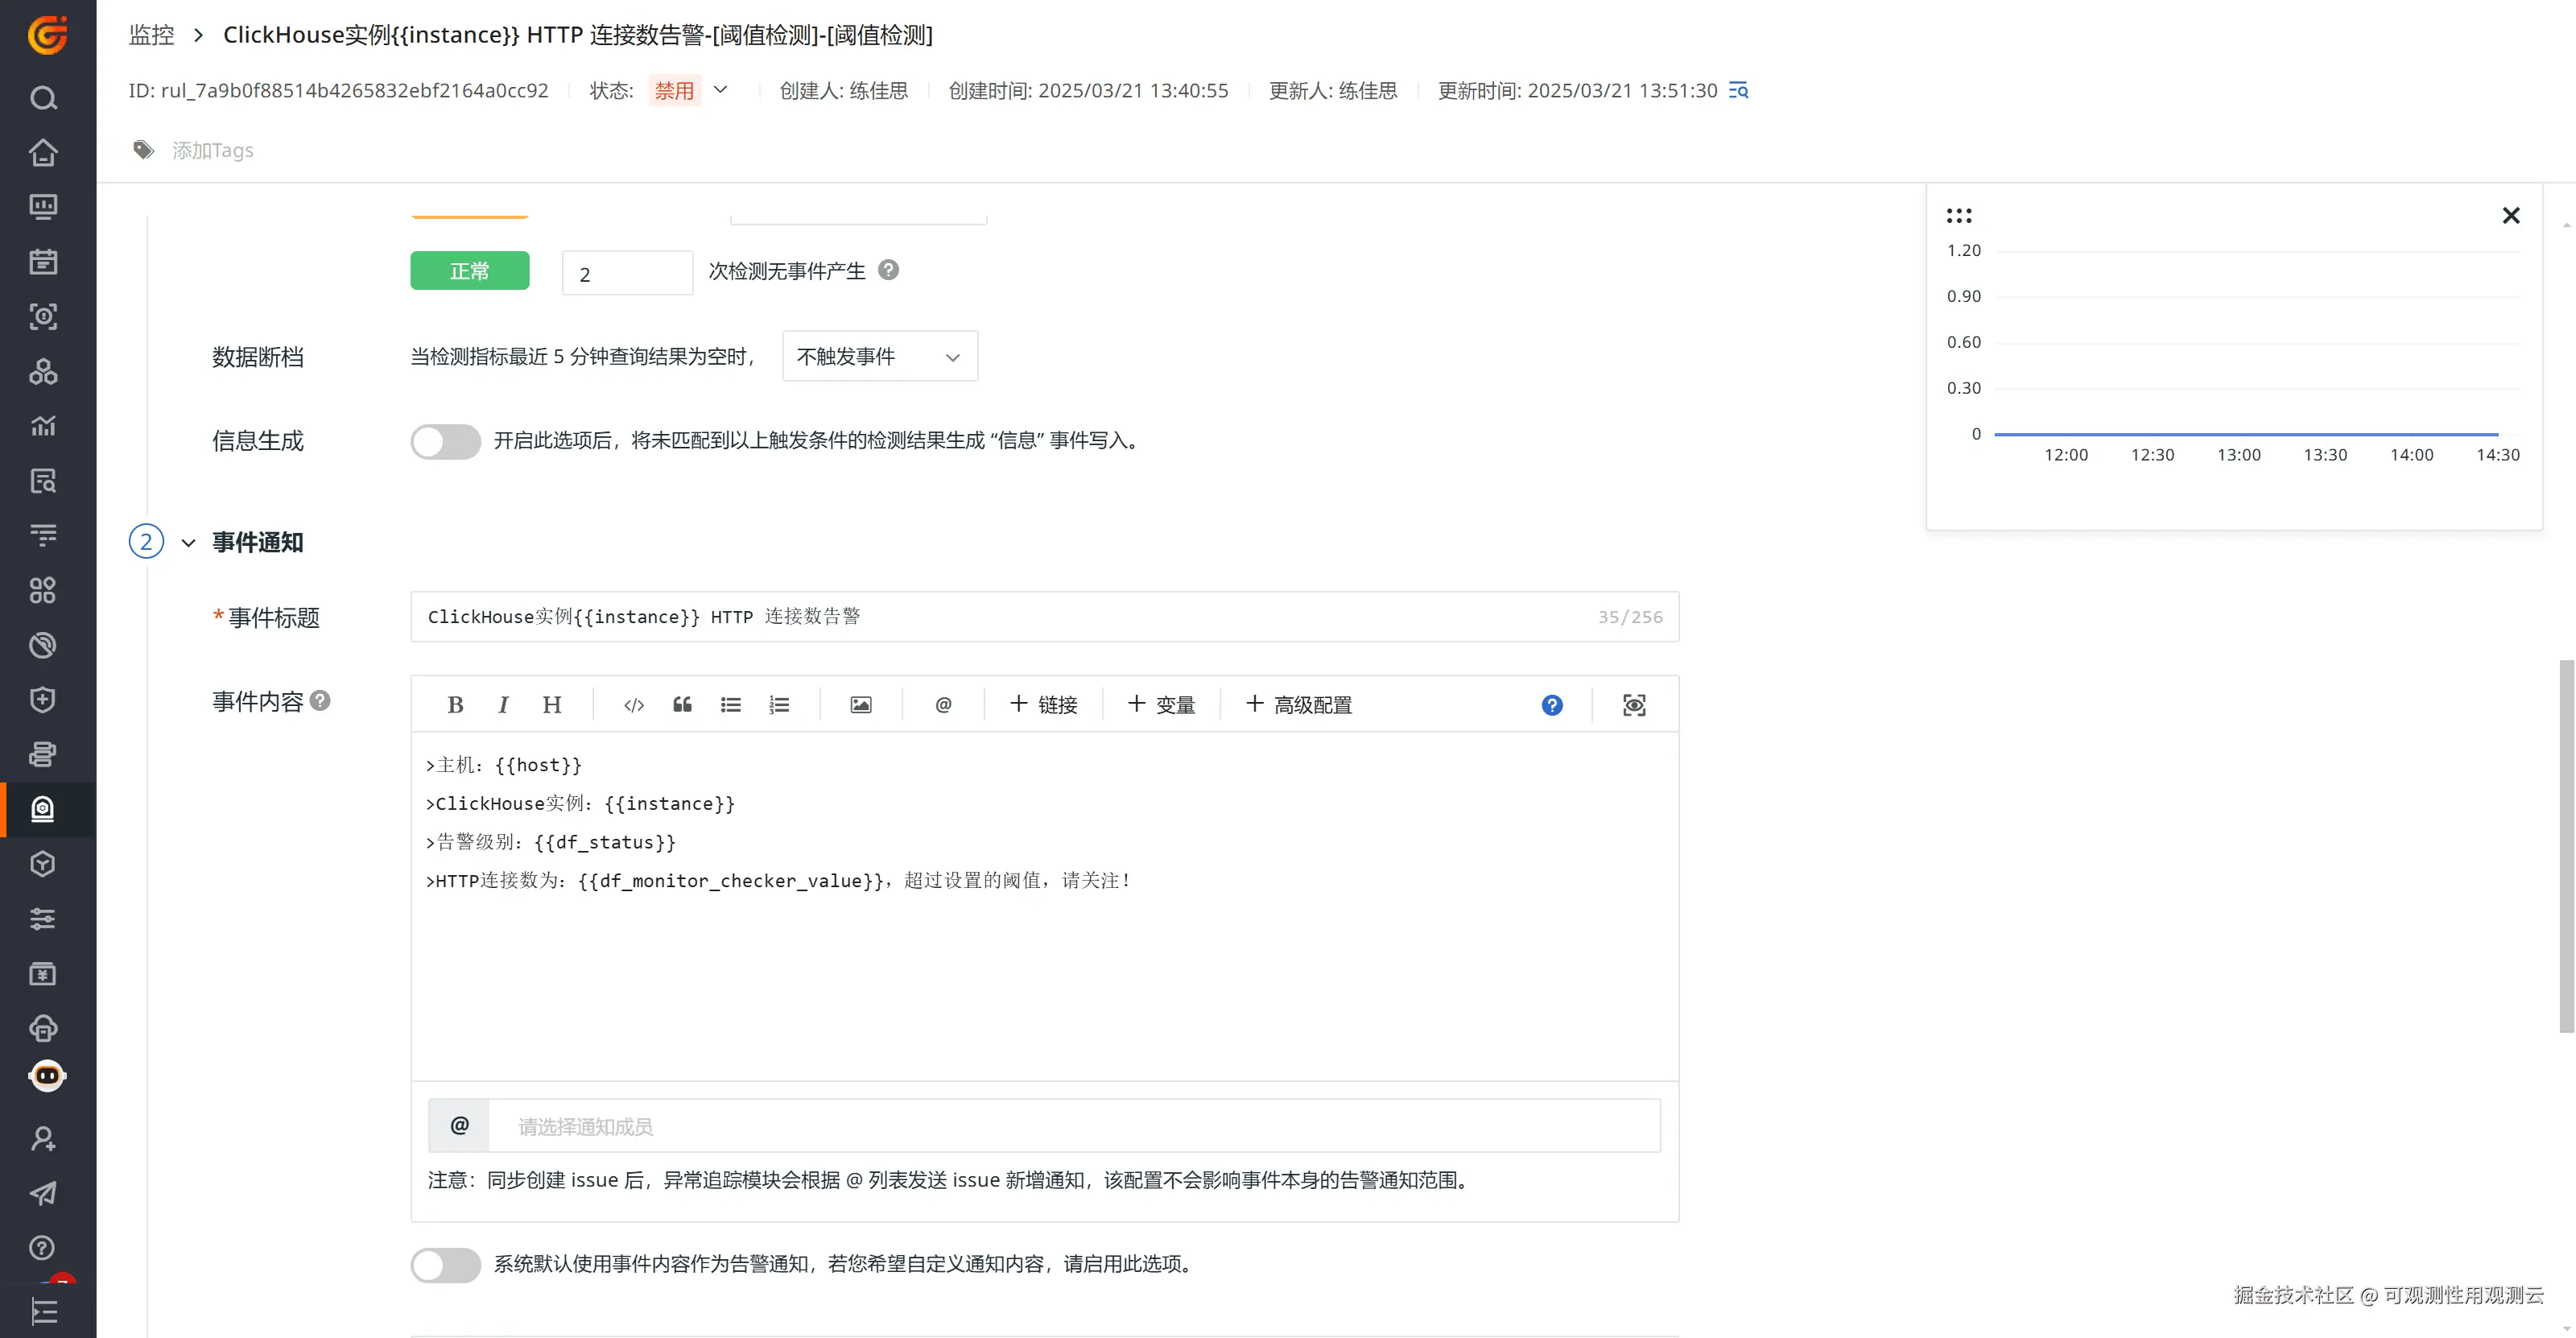This screenshot has width=2576, height=1338.
Task: Open the dashboard monitor-chart sidebar icon
Action: coord(43,207)
